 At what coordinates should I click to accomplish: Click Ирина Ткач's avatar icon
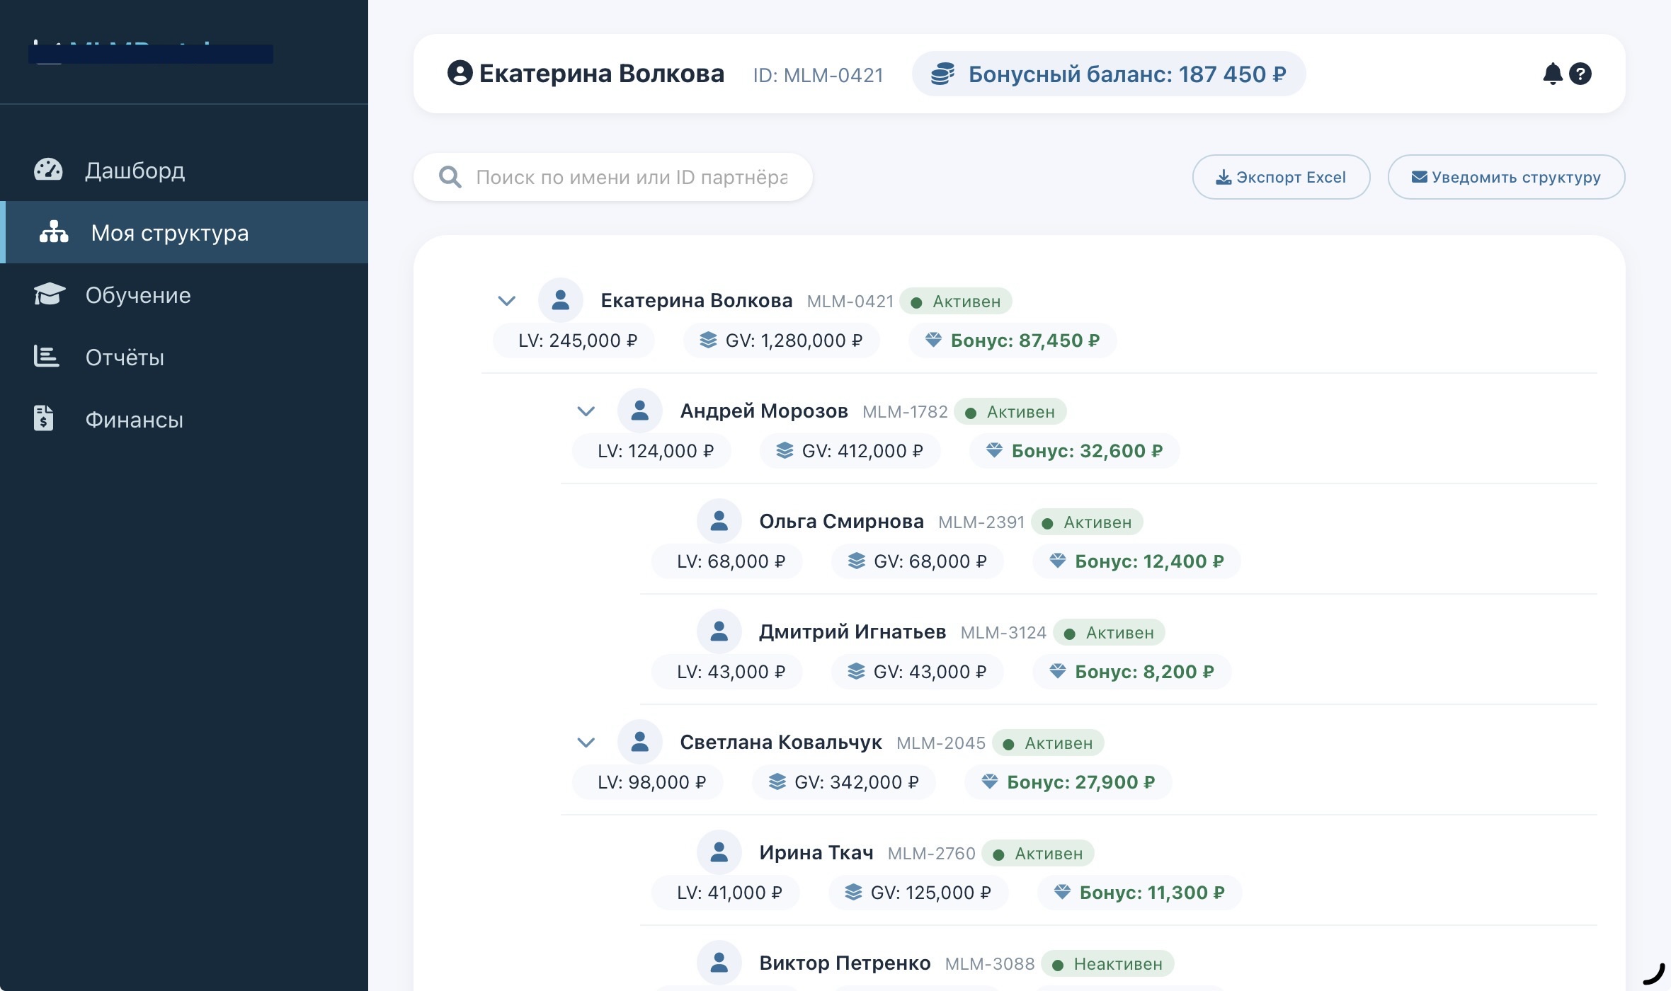(x=719, y=852)
